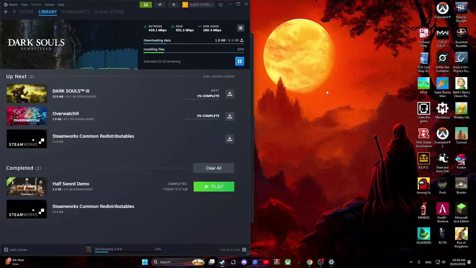Screen dimensions: 476x268
Task: Go forward with Steam's forward arrow
Action: 14,12
